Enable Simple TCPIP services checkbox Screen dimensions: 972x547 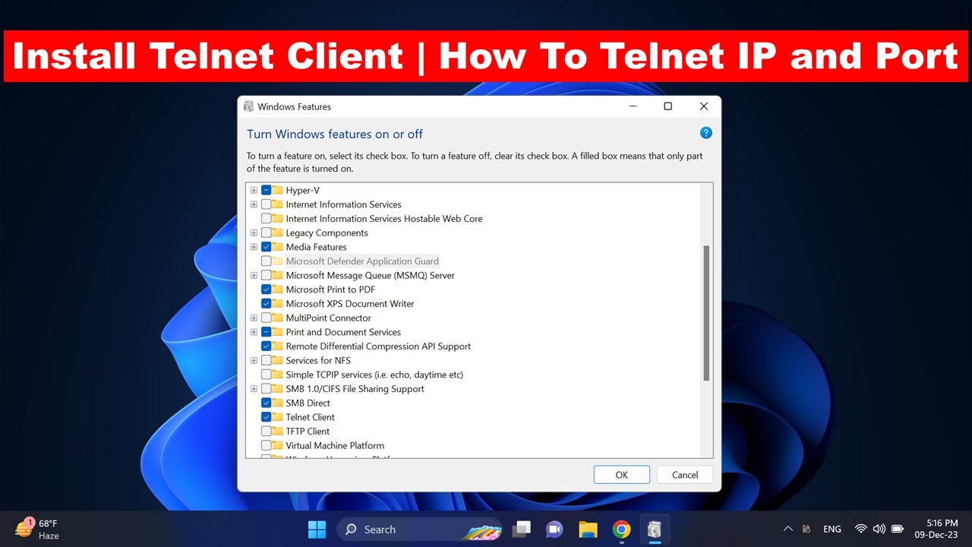(x=267, y=375)
